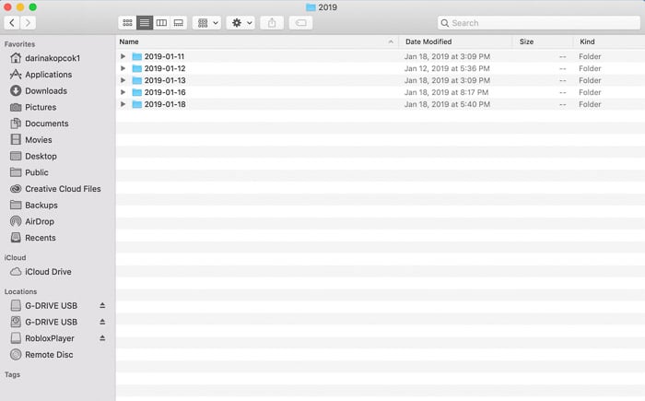This screenshot has width=645, height=401.
Task: Select the folder name 2019-01-16
Action: coord(165,92)
